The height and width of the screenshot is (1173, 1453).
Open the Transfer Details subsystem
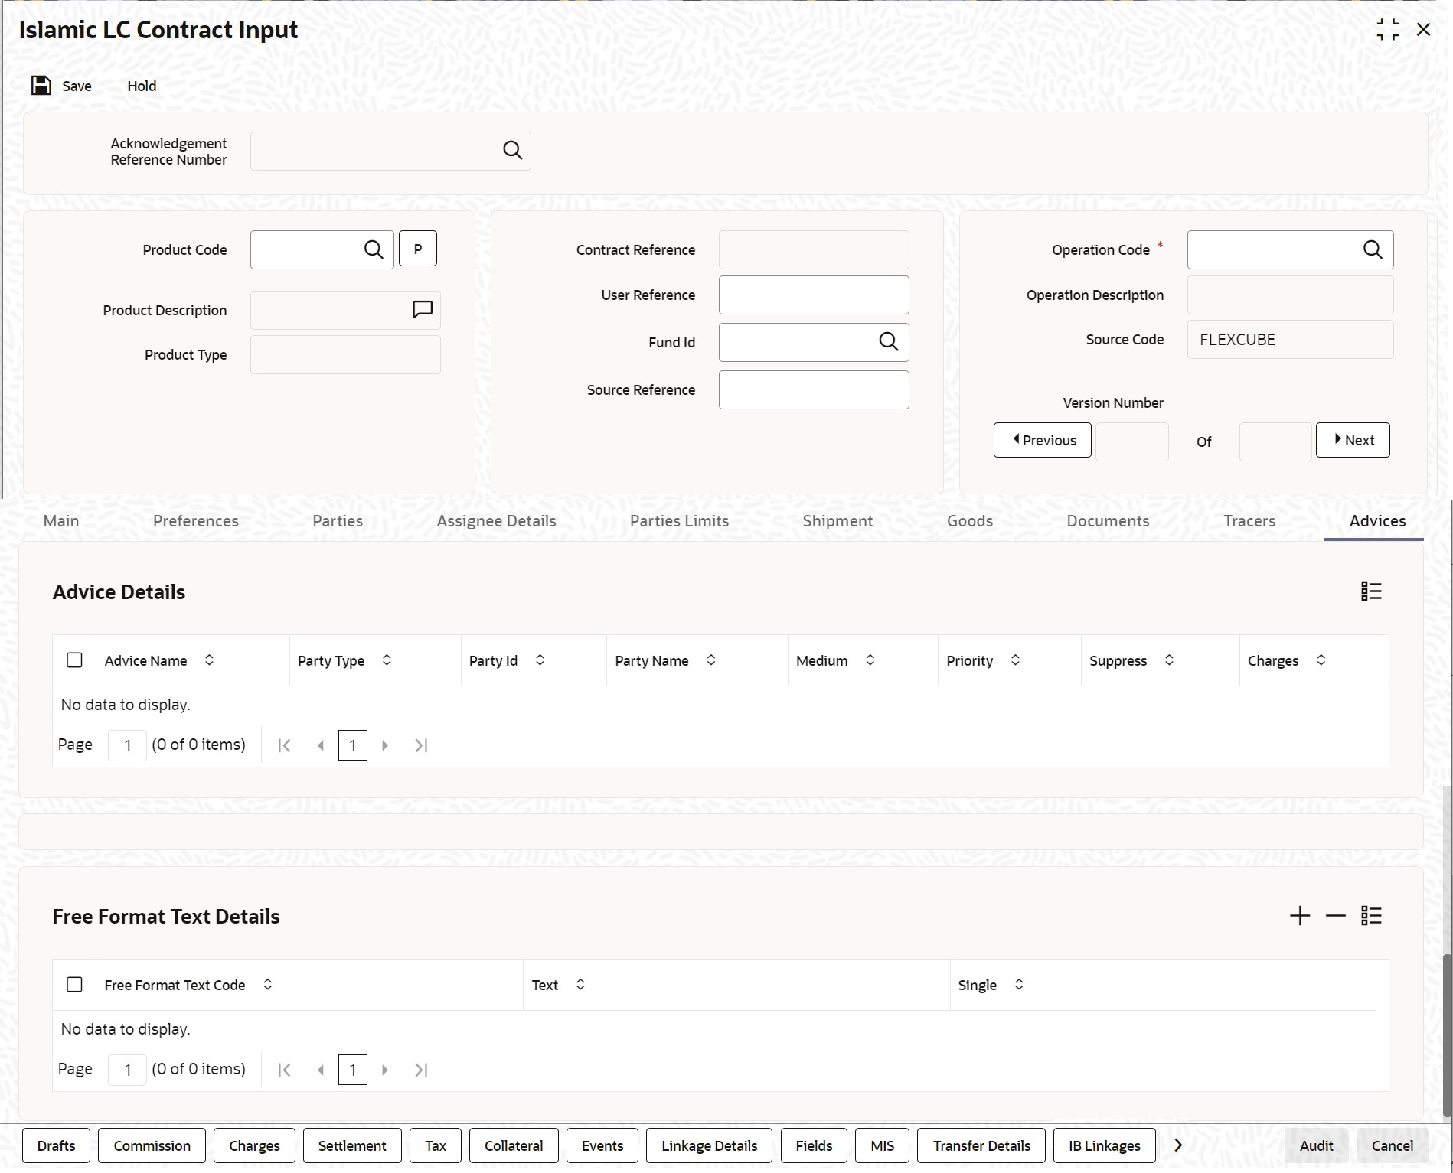point(981,1145)
